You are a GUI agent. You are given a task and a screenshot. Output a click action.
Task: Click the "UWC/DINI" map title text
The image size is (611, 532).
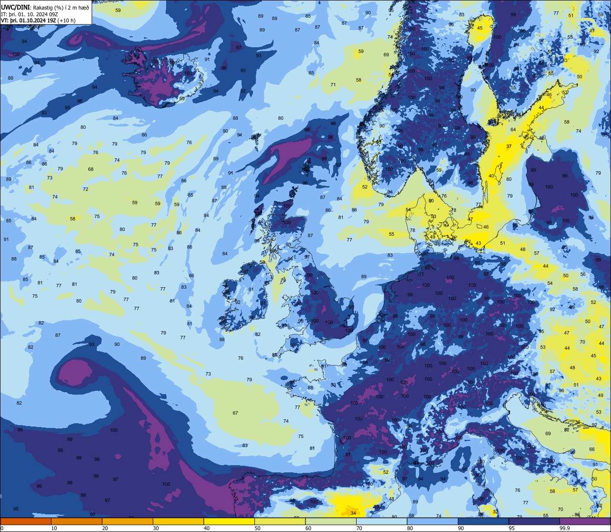point(16,7)
